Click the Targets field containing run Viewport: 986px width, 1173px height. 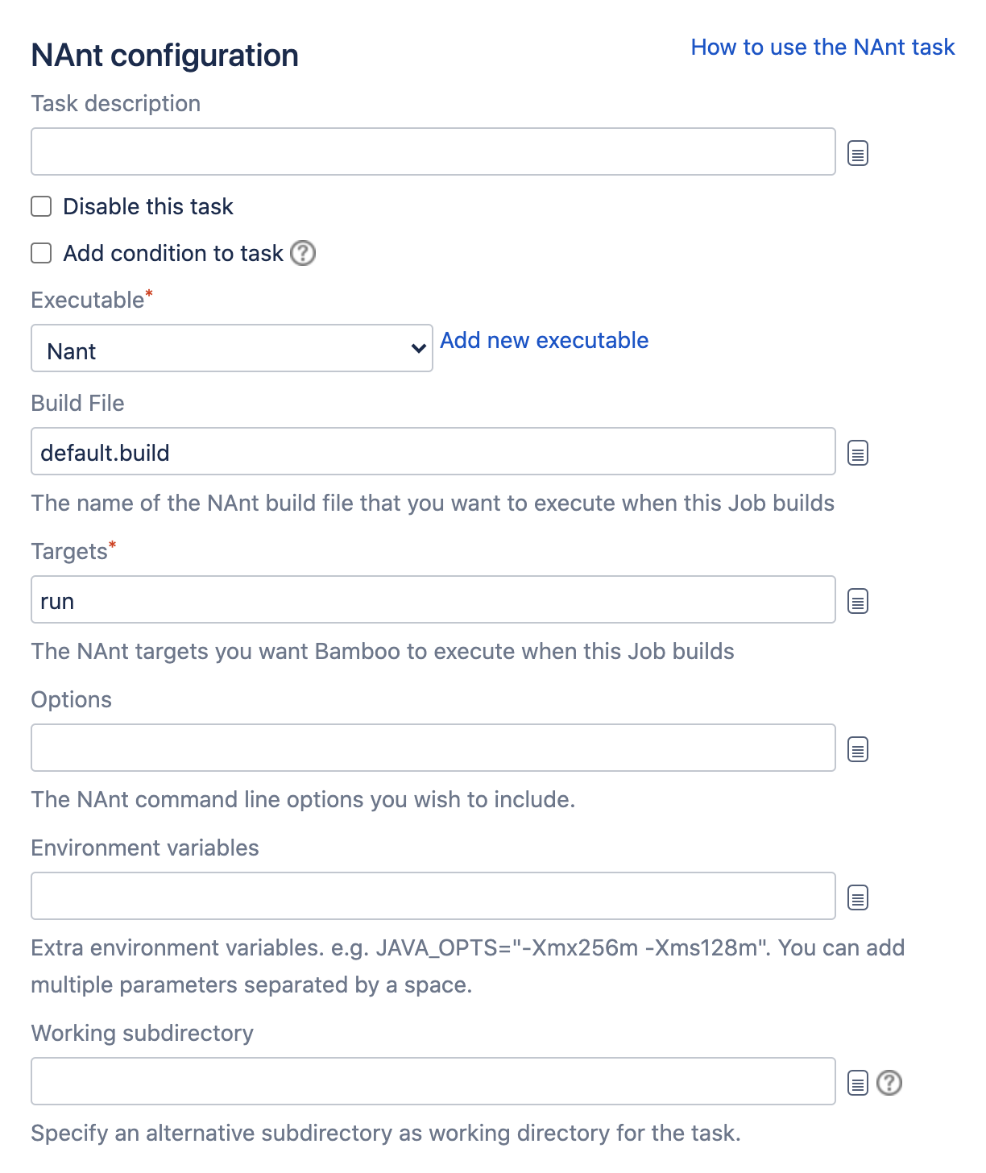tap(433, 600)
